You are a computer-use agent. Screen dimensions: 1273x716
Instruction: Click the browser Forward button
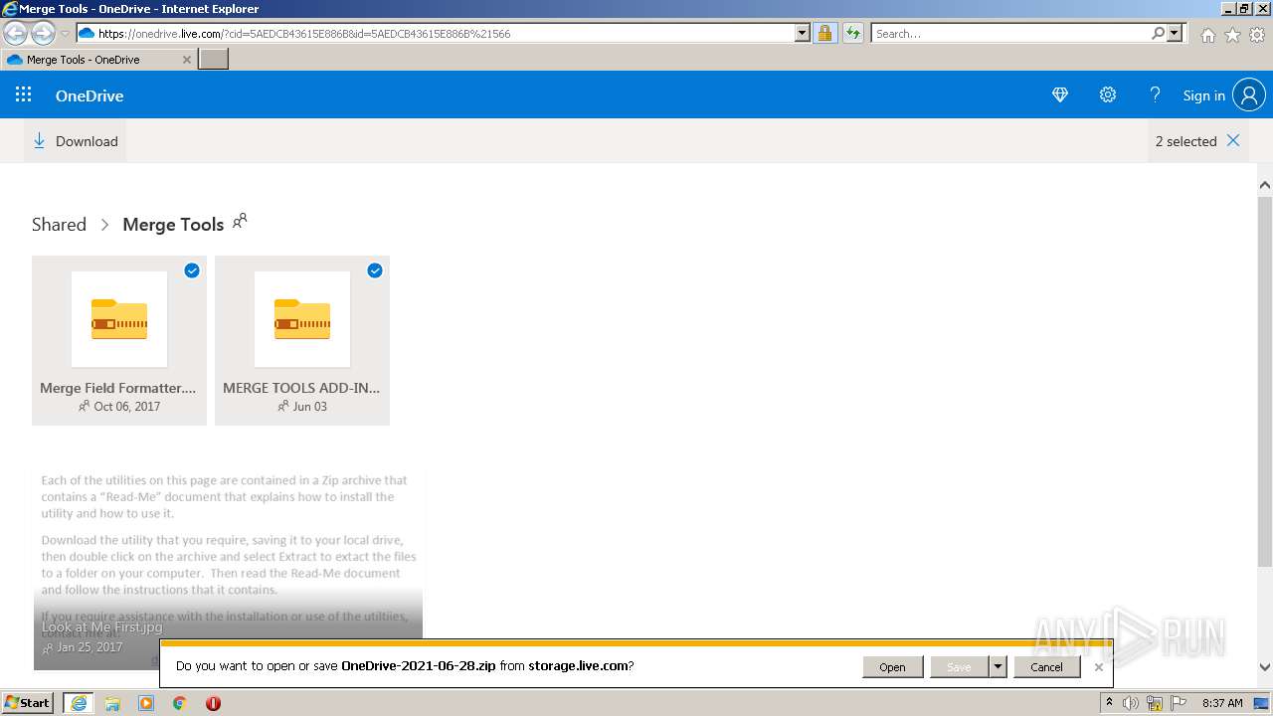point(43,33)
